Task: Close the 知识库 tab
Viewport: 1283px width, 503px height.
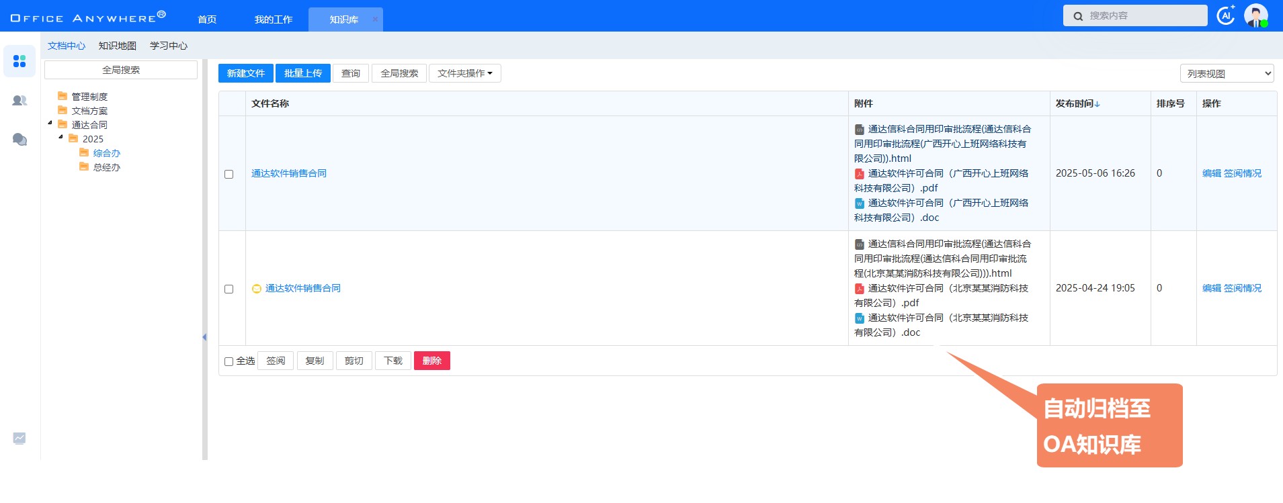Action: (375, 19)
